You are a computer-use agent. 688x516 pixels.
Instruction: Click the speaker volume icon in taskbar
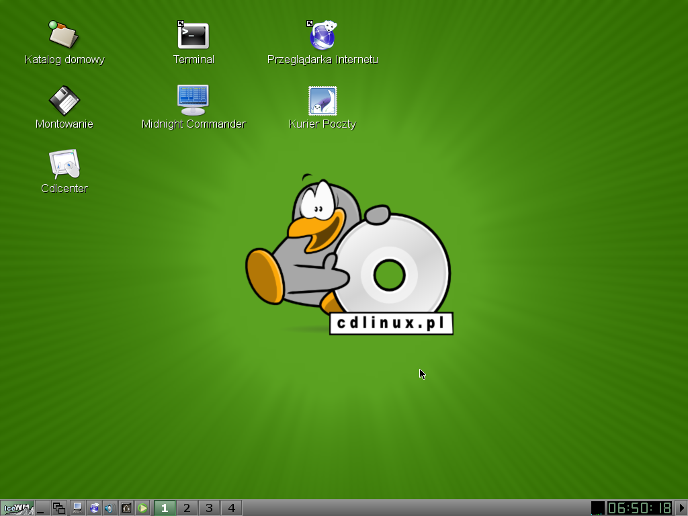(x=110, y=508)
